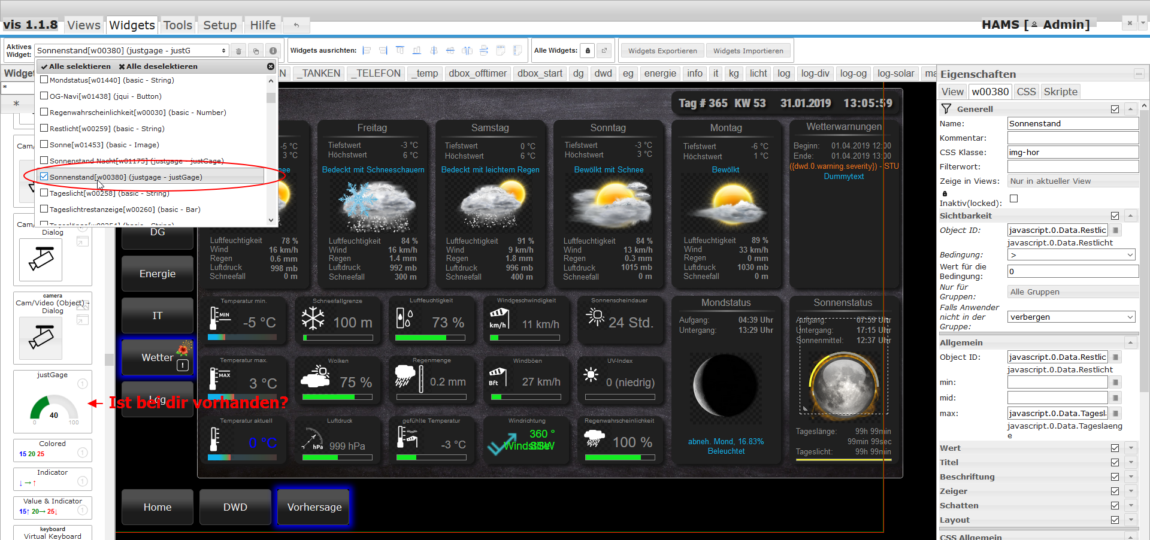The image size is (1150, 540).
Task: Open the Alle Gruppen selector
Action: click(1073, 292)
